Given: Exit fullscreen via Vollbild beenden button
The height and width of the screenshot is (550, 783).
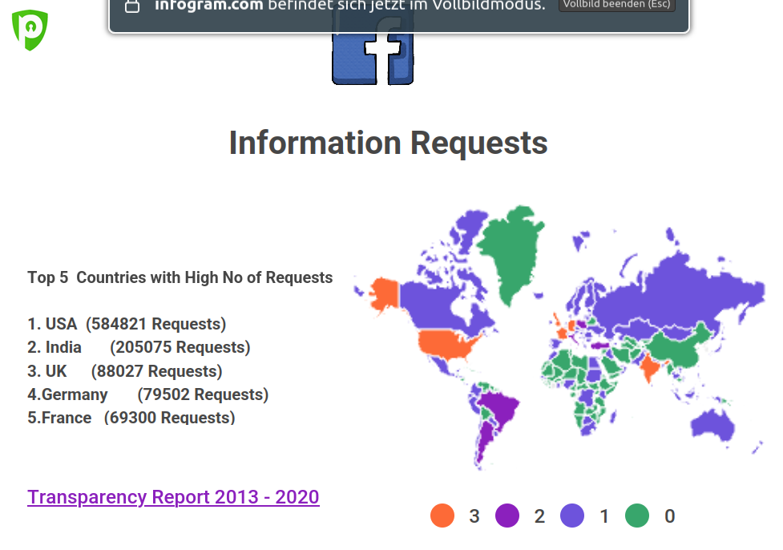Looking at the screenshot, I should pyautogui.click(x=617, y=5).
